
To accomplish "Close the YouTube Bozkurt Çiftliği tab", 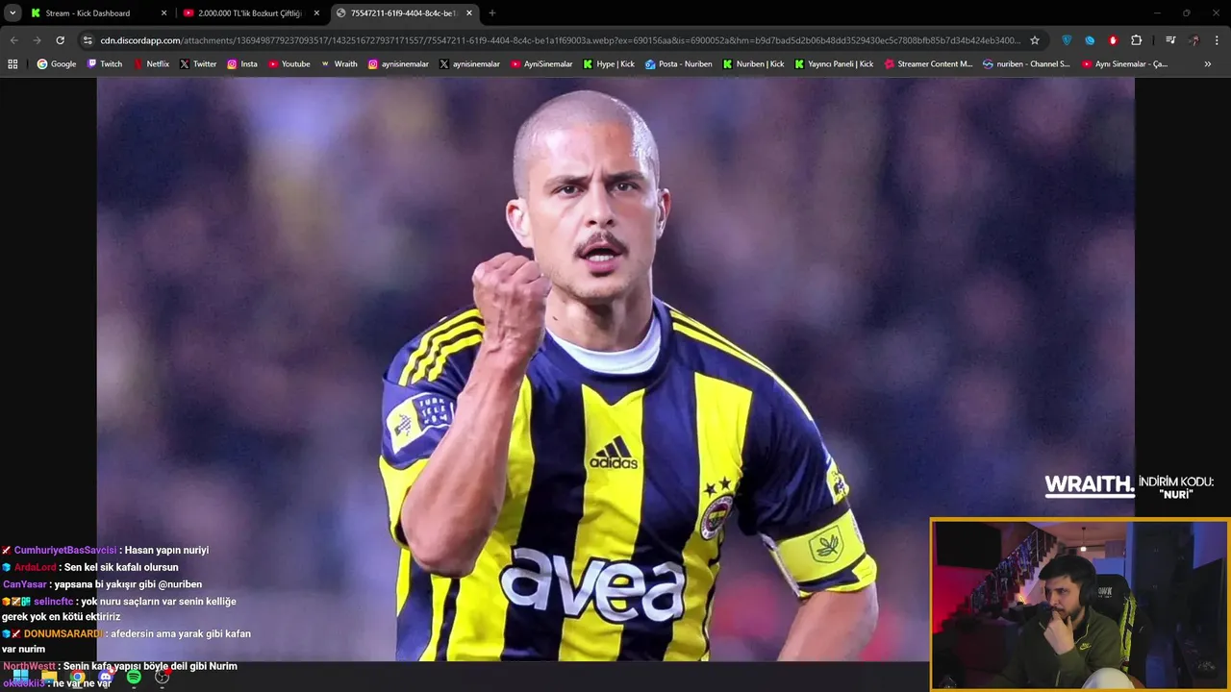I will (x=316, y=13).
